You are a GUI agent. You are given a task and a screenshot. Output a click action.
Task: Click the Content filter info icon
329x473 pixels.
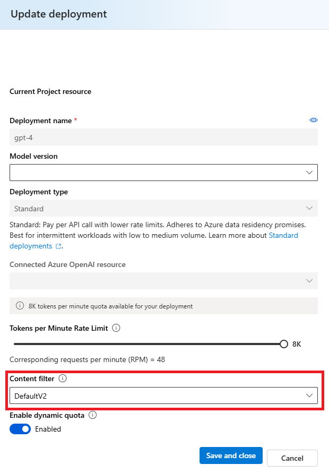(x=63, y=379)
